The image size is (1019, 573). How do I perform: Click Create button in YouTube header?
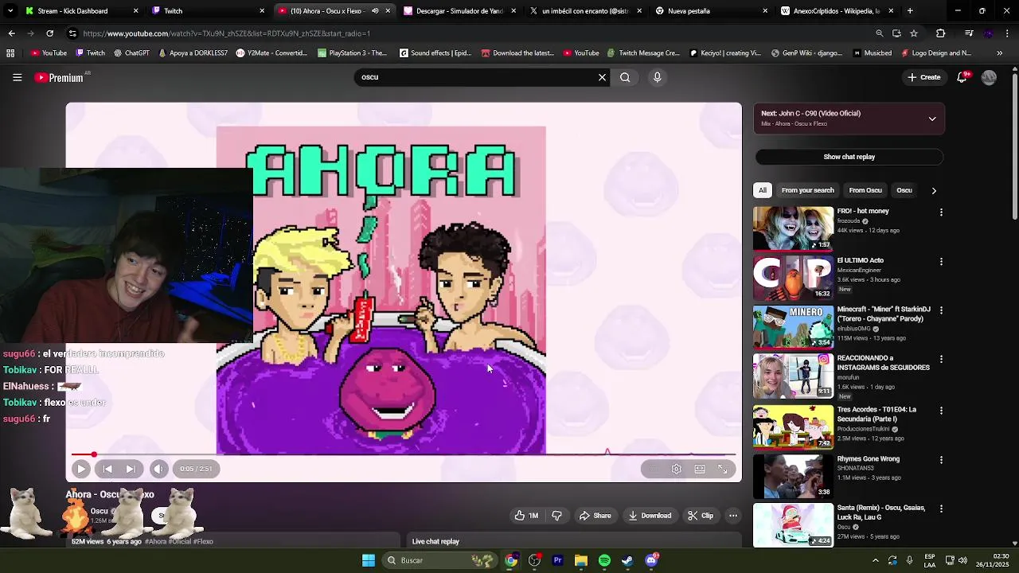click(x=924, y=77)
